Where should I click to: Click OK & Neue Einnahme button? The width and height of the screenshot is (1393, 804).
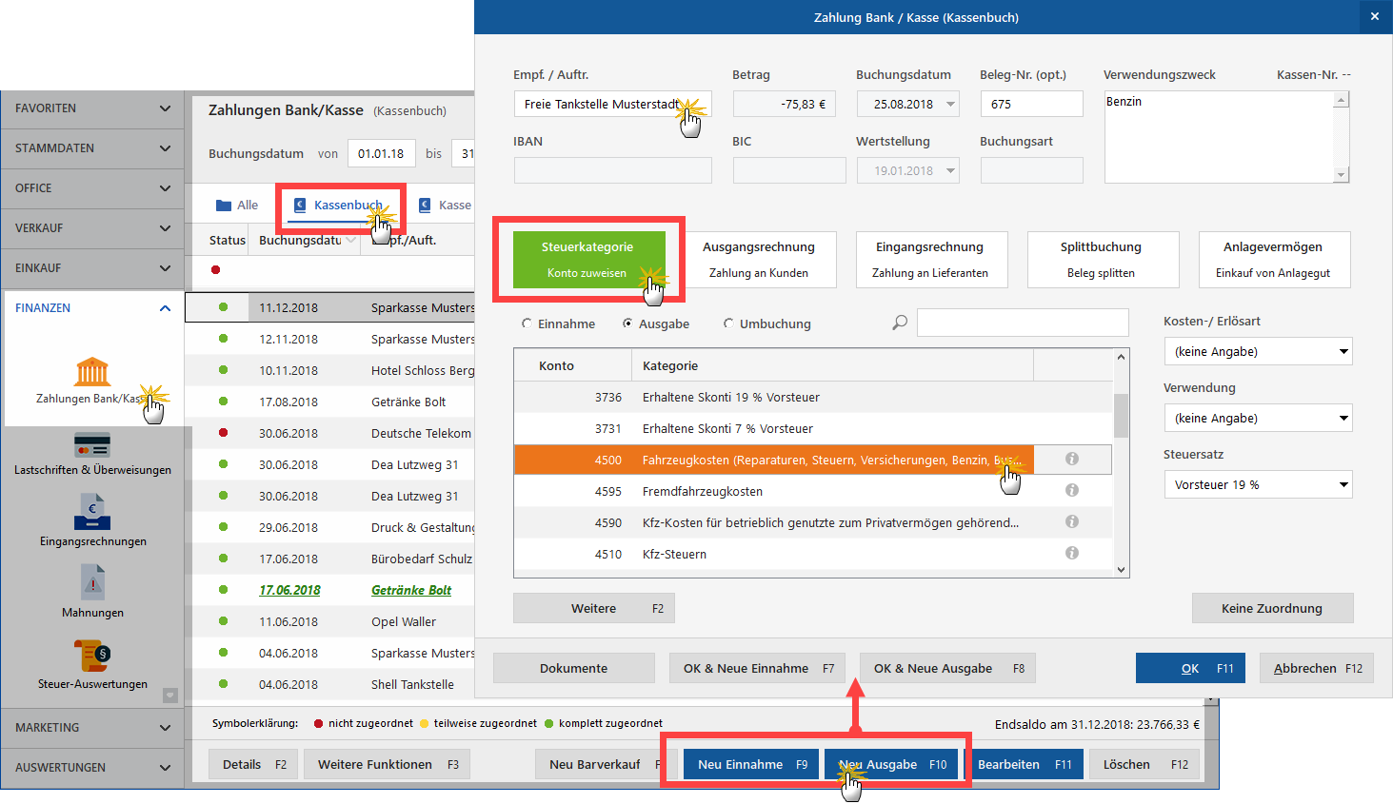pos(758,669)
